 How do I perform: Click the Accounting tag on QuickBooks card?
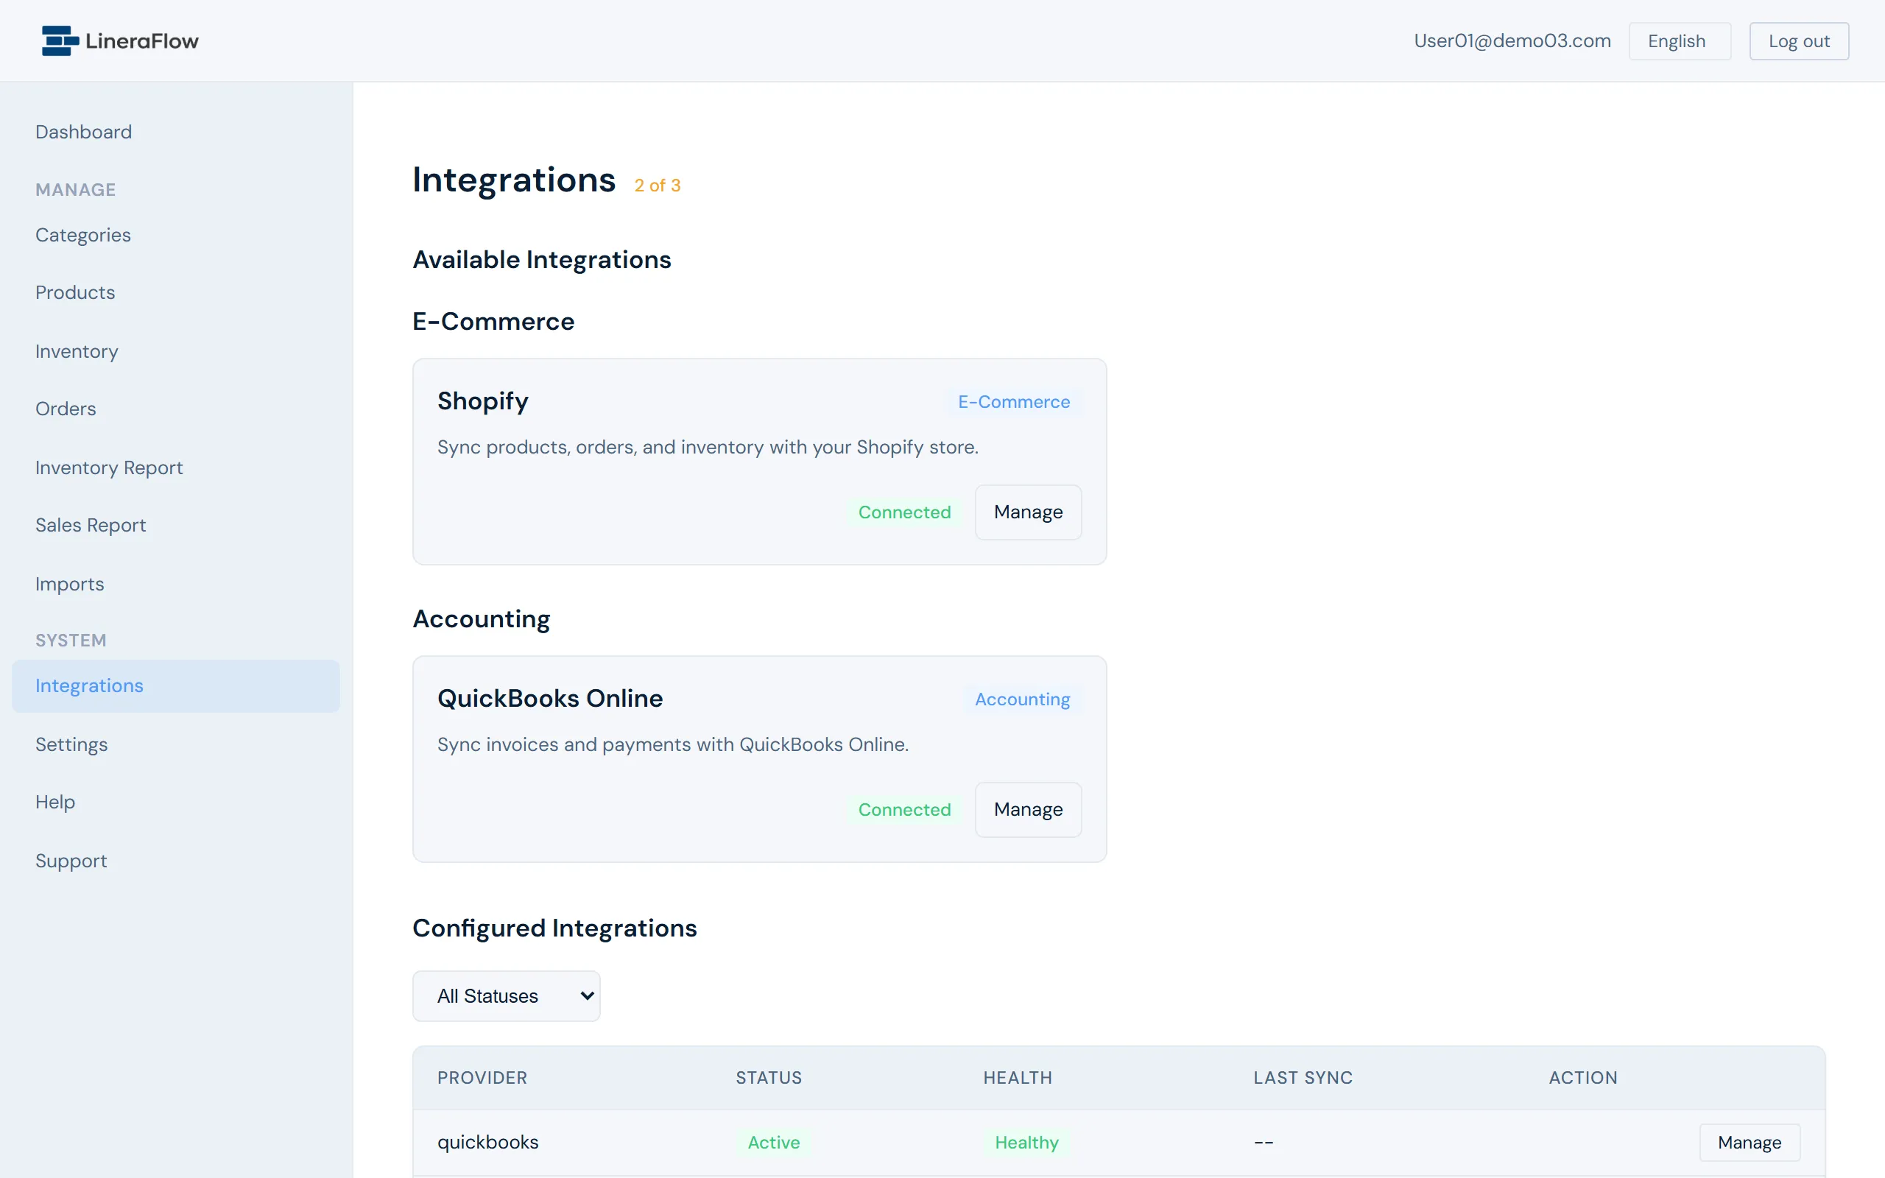[1022, 699]
